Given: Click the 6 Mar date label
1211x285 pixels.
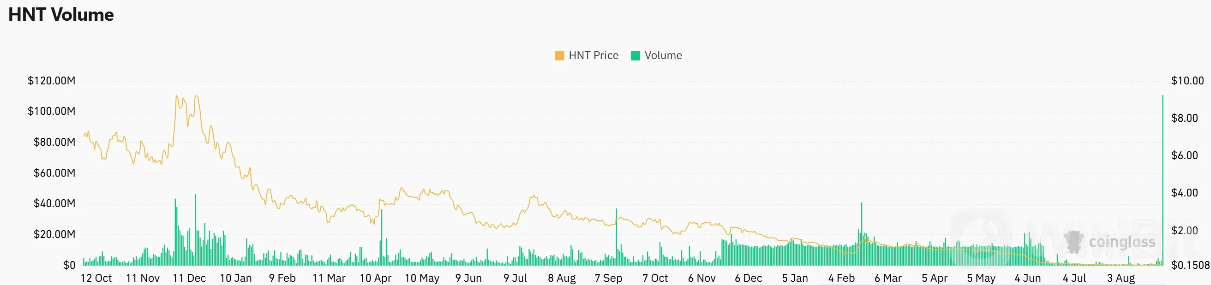Looking at the screenshot, I should (x=888, y=279).
